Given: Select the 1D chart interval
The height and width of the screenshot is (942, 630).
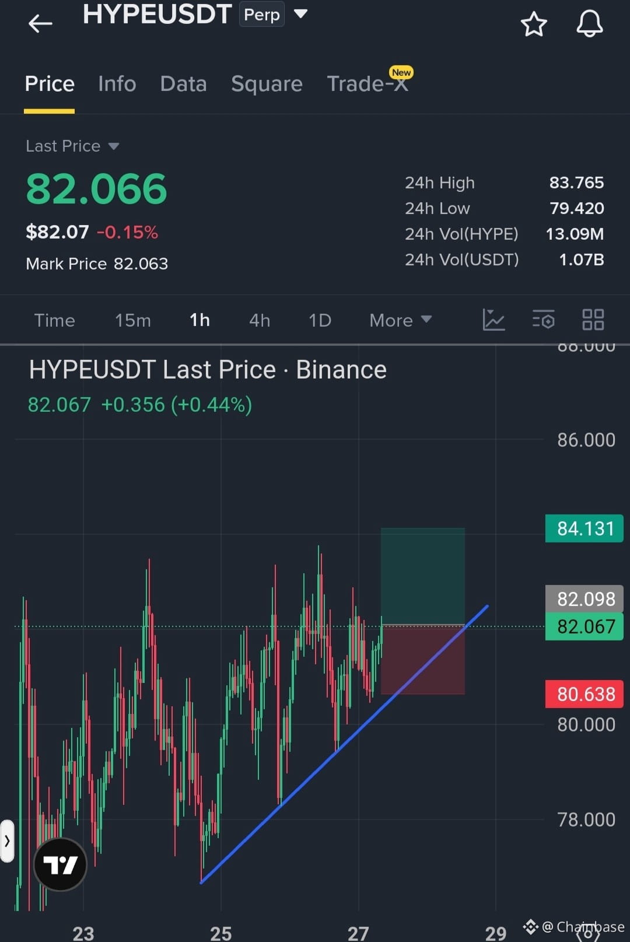Looking at the screenshot, I should [x=320, y=320].
